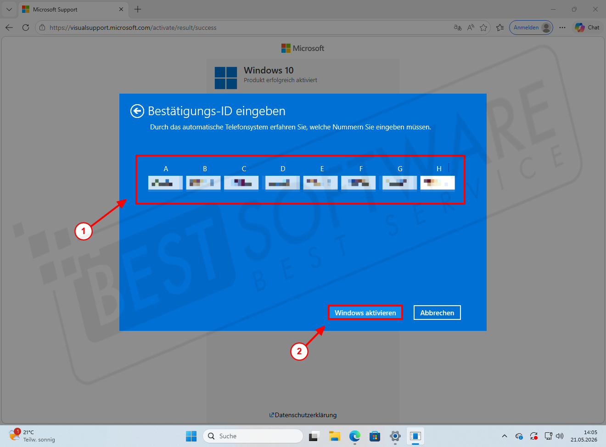The height and width of the screenshot is (447, 606).
Task: Open the translate page icon
Action: (458, 28)
